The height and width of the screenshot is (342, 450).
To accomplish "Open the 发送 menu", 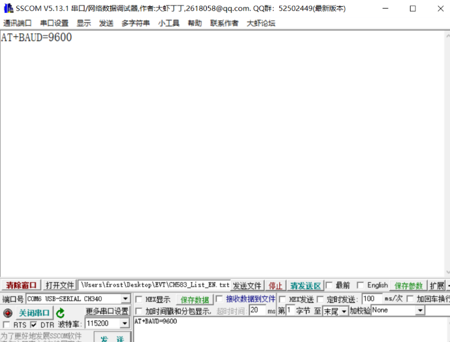I will 106,23.
